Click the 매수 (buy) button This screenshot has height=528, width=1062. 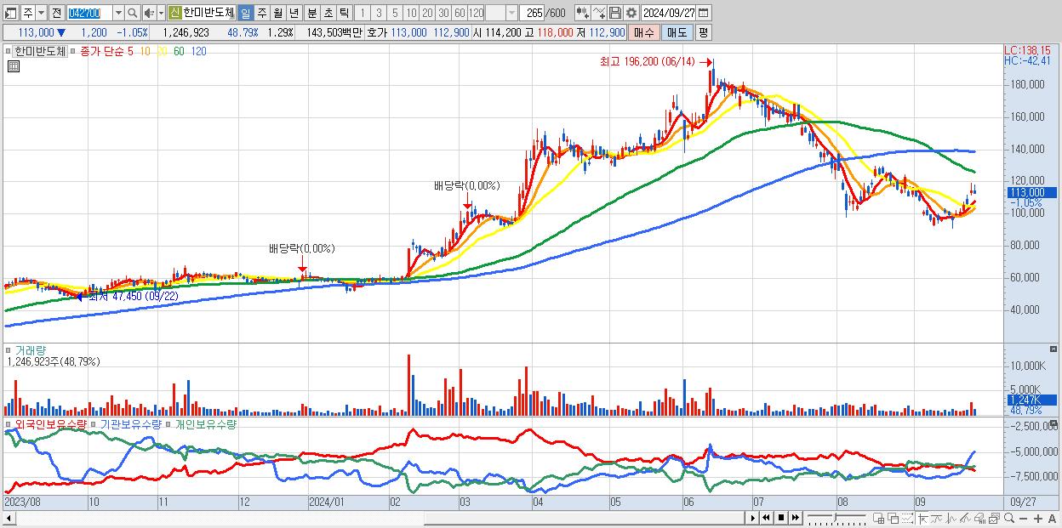(644, 32)
